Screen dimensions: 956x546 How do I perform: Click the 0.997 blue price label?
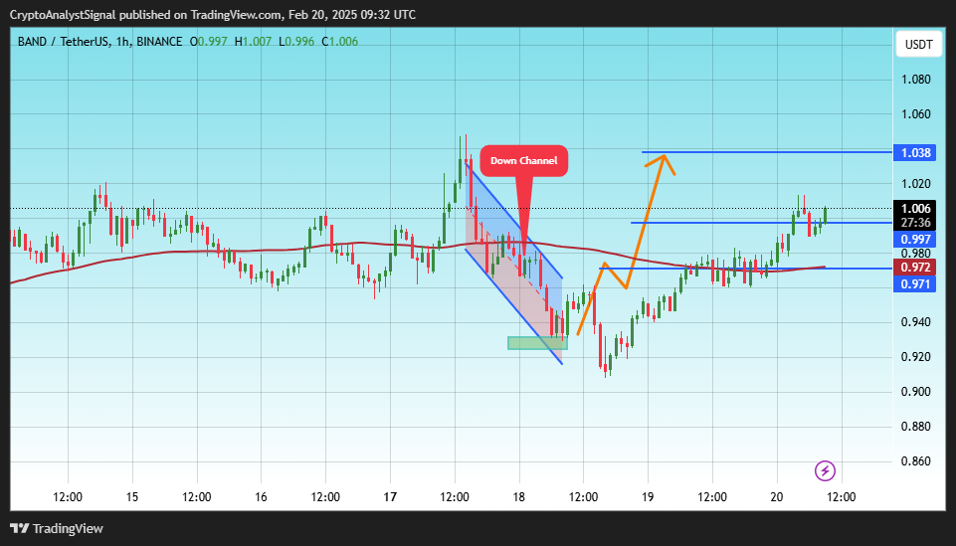(914, 239)
